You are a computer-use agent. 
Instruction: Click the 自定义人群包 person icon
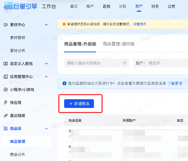point(5,64)
